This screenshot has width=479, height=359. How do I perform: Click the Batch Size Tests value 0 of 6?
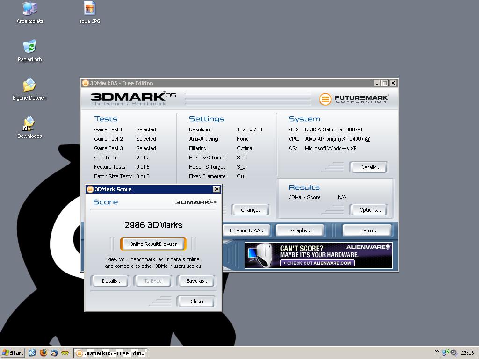click(143, 176)
